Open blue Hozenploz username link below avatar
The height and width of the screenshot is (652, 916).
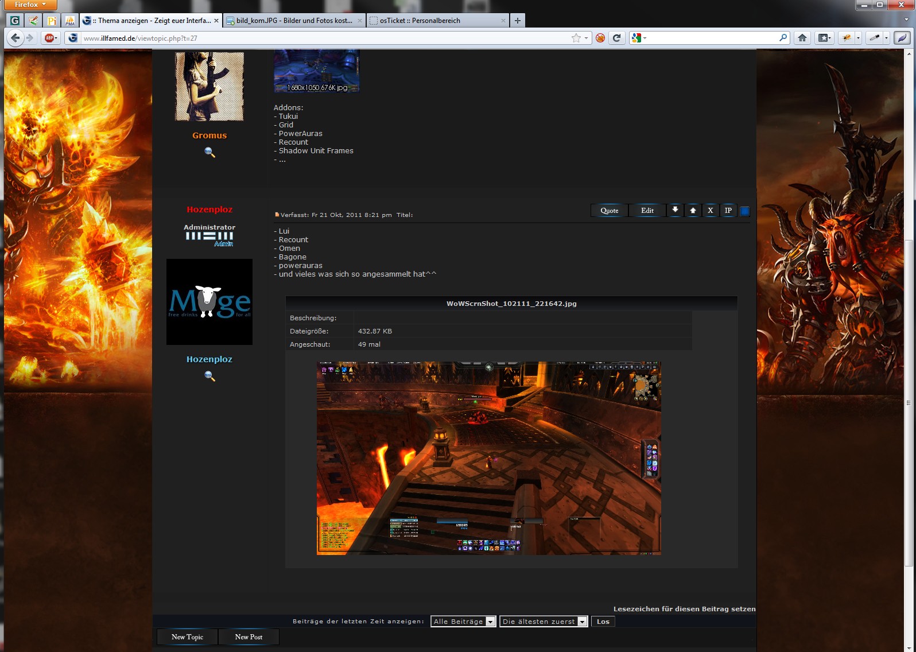[209, 359]
